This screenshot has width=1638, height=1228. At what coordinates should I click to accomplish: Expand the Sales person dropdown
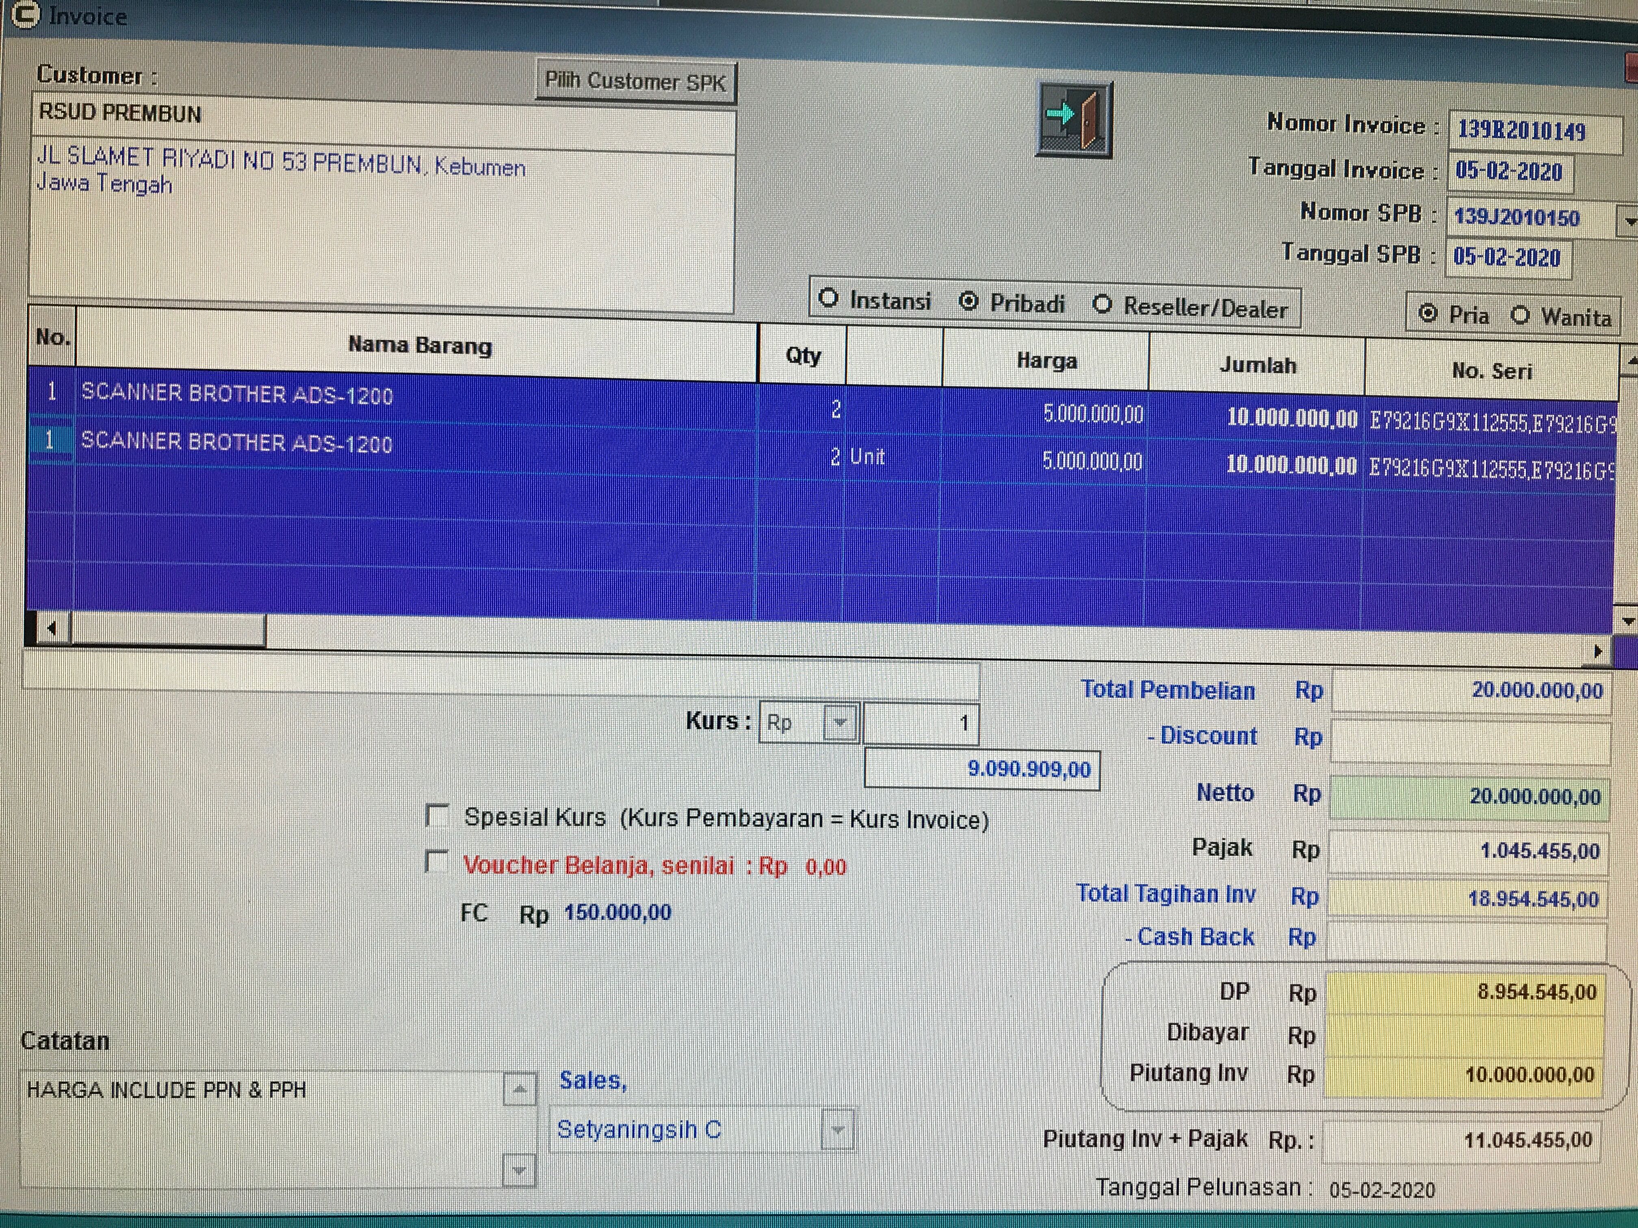click(838, 1130)
